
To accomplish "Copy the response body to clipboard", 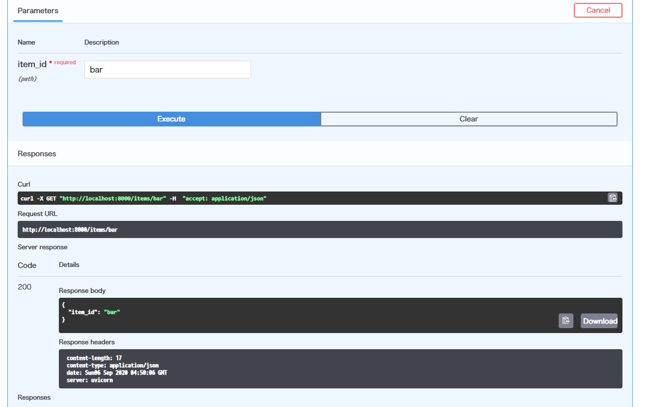I will click(566, 320).
